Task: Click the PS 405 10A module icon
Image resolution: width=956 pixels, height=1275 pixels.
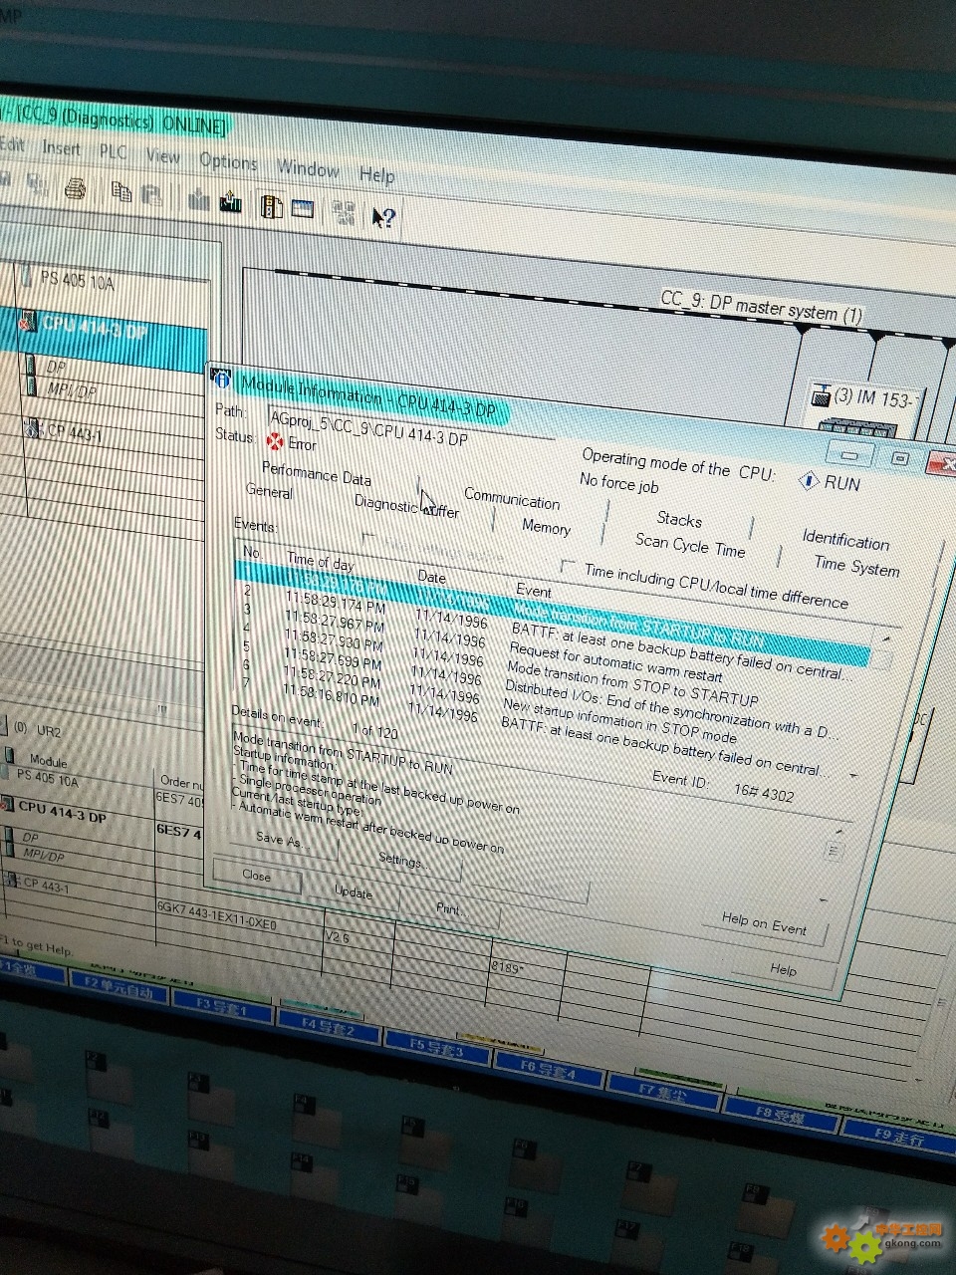Action: [28, 275]
